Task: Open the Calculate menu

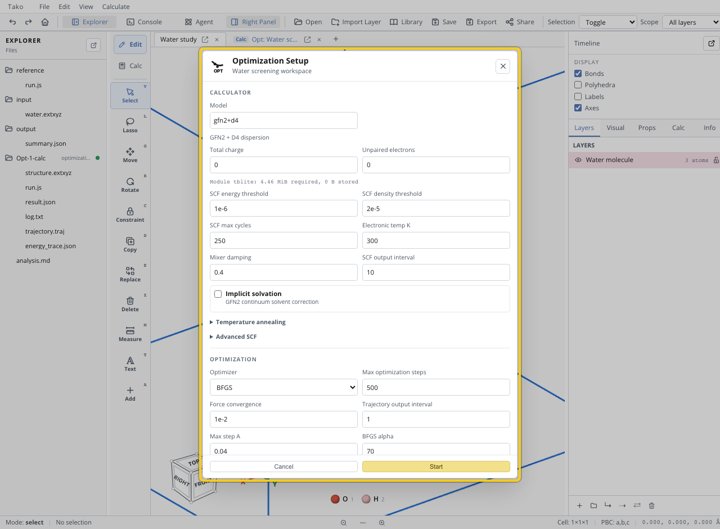Action: [116, 7]
